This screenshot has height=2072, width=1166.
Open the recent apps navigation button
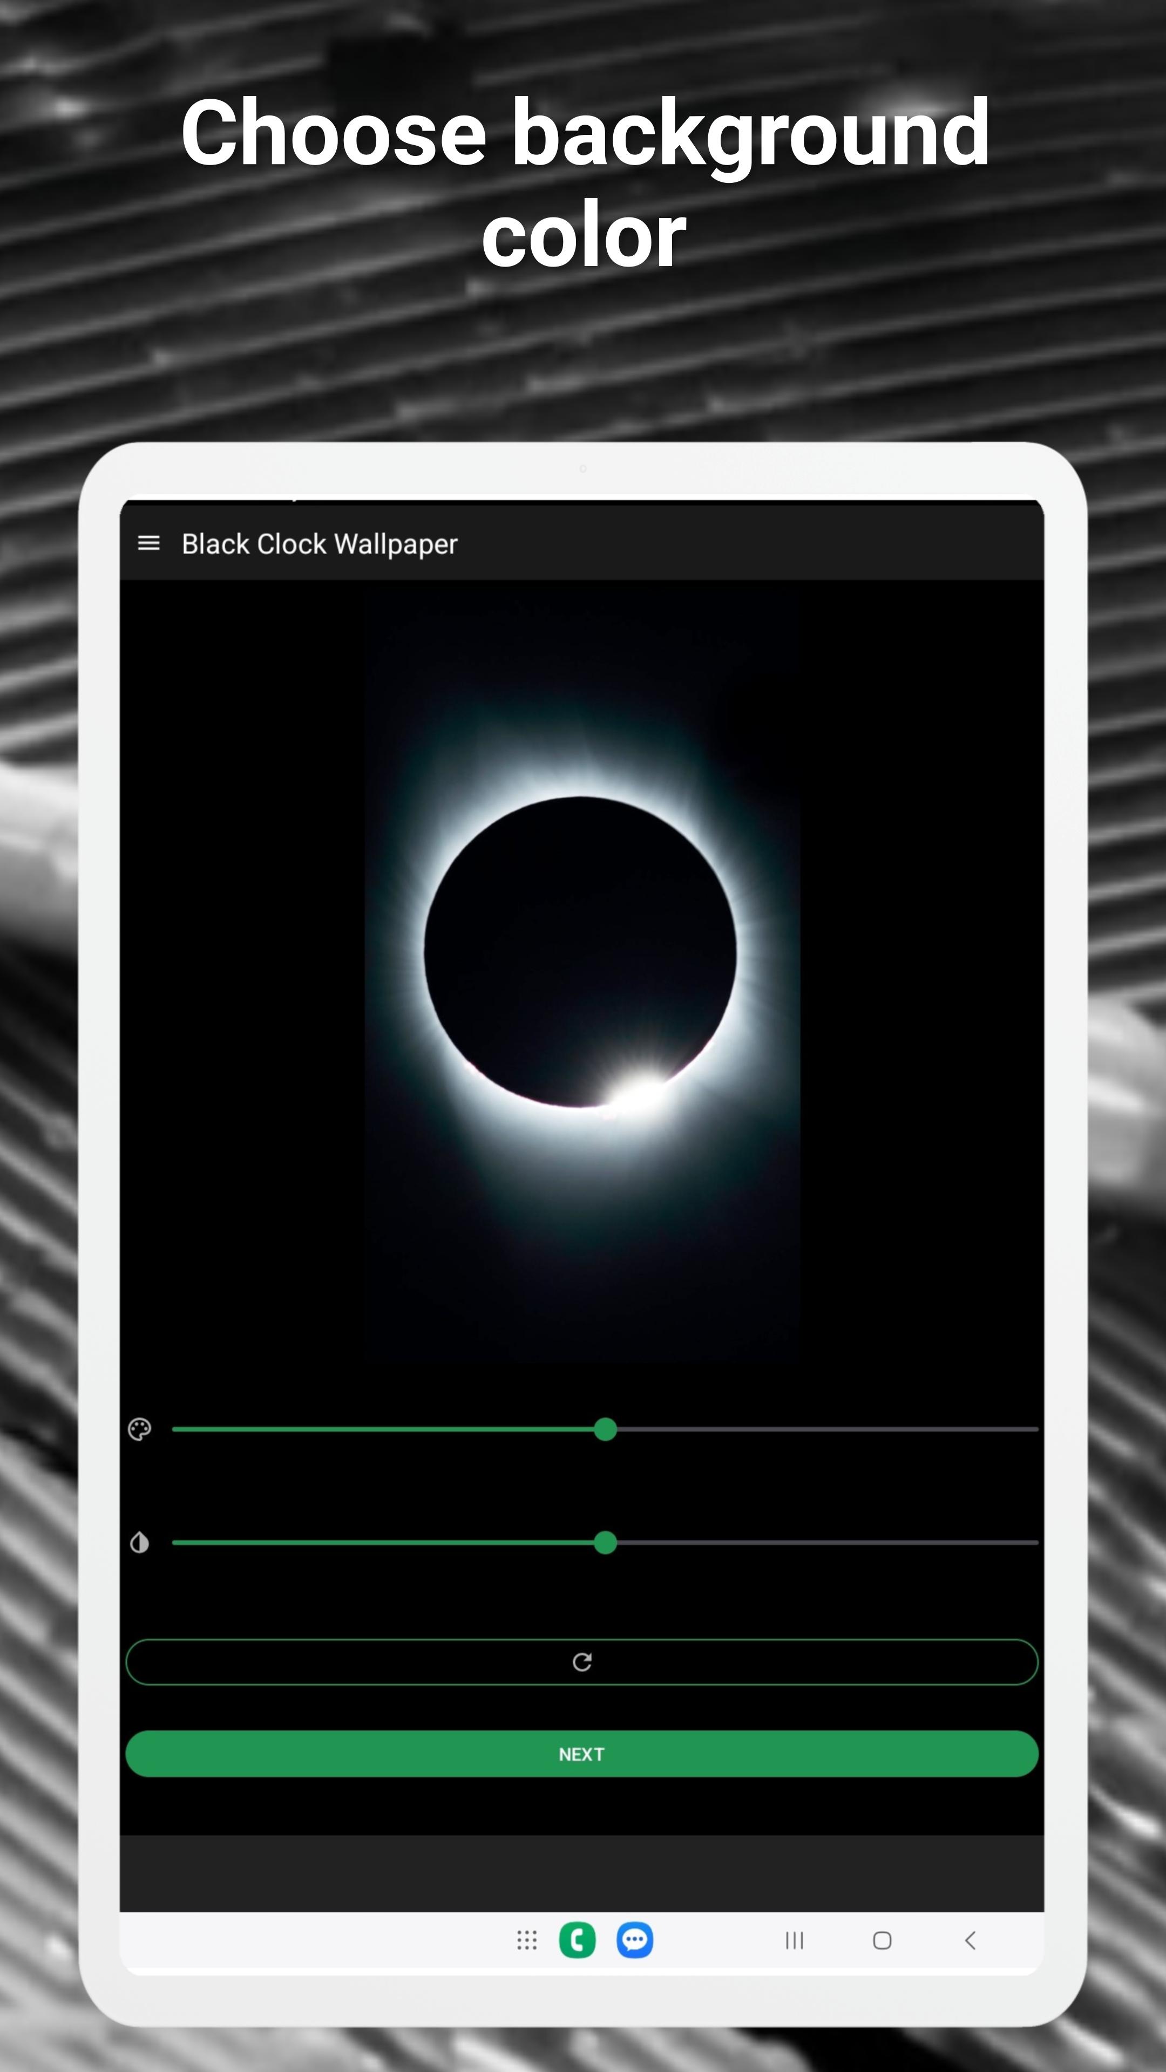pyautogui.click(x=794, y=1940)
